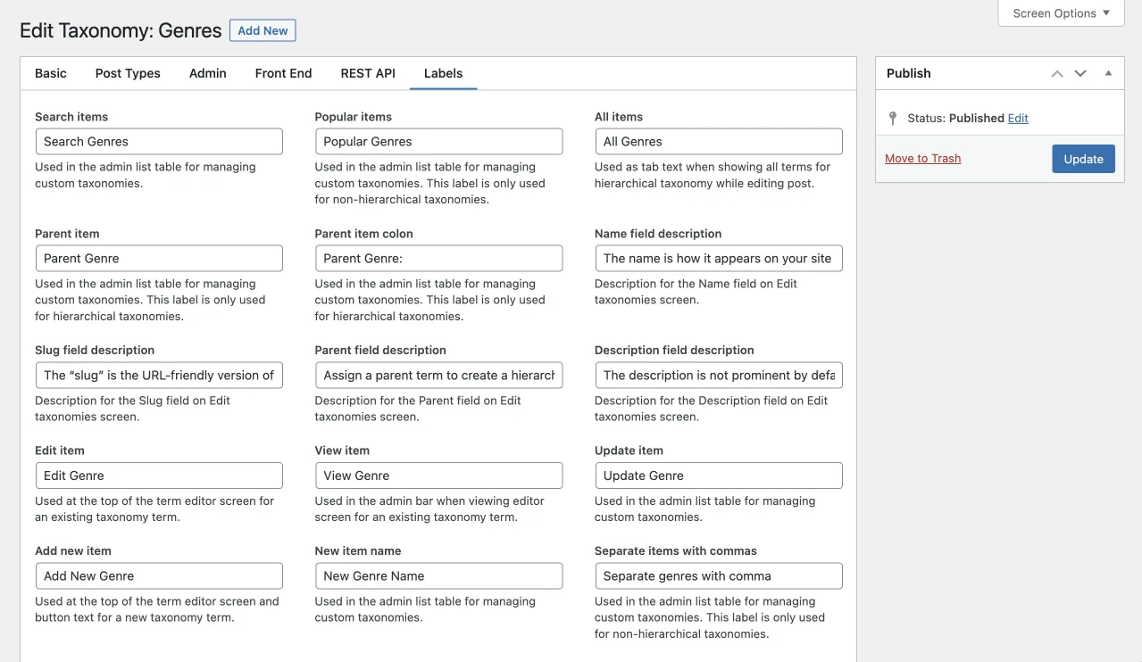This screenshot has height=662, width=1142.
Task: Click the Add New button
Action: point(263,30)
